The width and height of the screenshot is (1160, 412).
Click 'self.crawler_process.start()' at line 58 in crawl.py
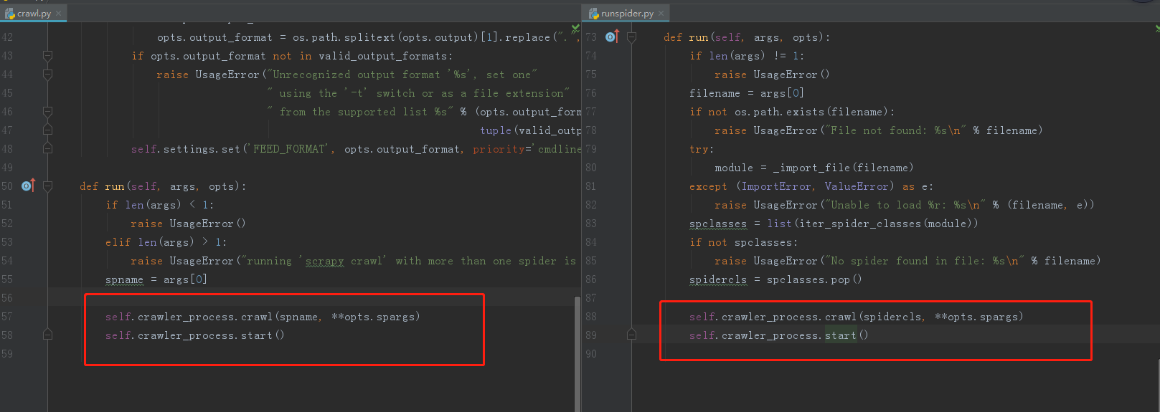[194, 335]
